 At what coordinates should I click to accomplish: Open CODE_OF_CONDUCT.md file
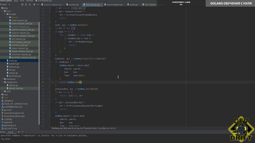coord(16,104)
